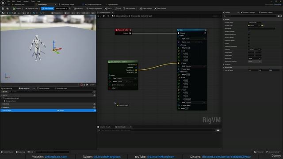Step the animation forward one frame
This screenshot has height=159, width=283.
(87, 84)
